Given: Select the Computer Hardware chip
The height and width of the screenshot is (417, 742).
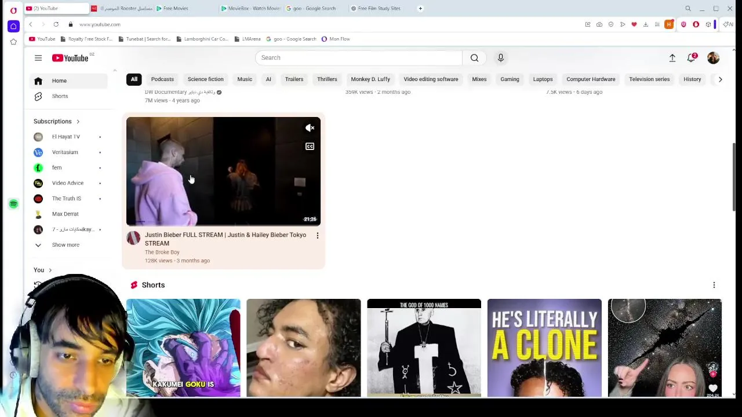Looking at the screenshot, I should pyautogui.click(x=591, y=79).
